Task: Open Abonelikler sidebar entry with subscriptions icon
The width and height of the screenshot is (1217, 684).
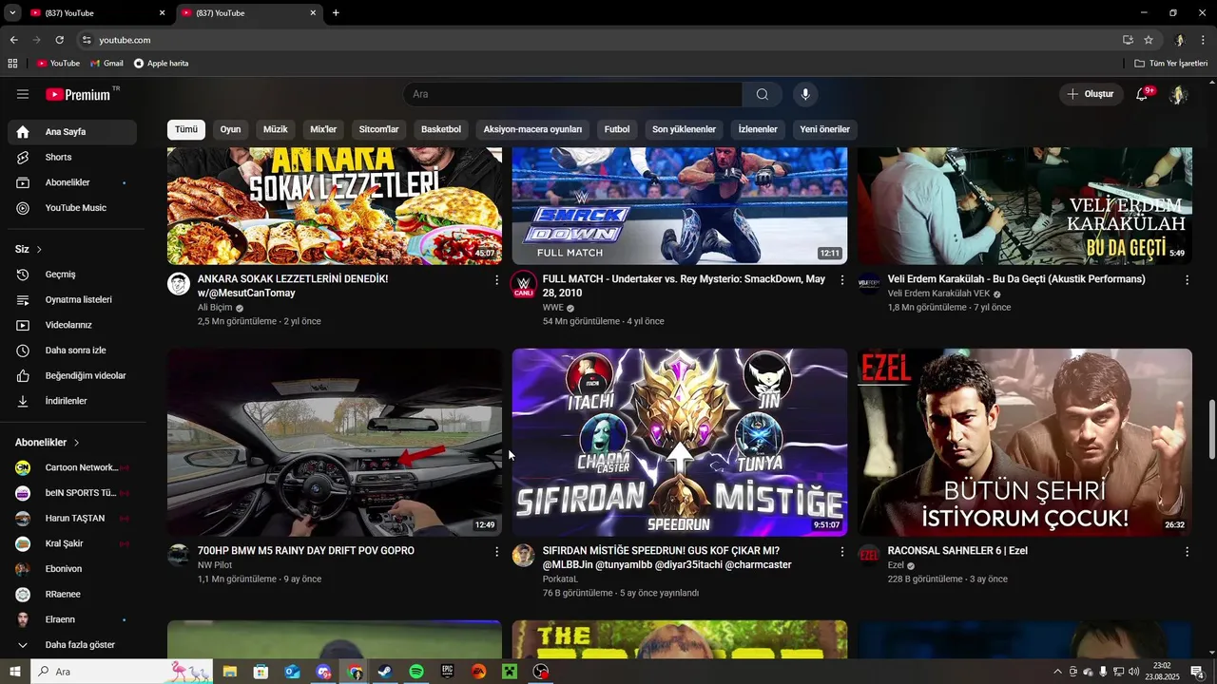Action: (x=72, y=182)
